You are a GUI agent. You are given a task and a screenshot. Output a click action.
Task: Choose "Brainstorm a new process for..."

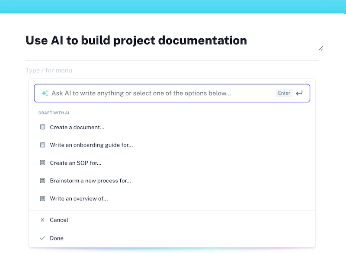(90, 181)
